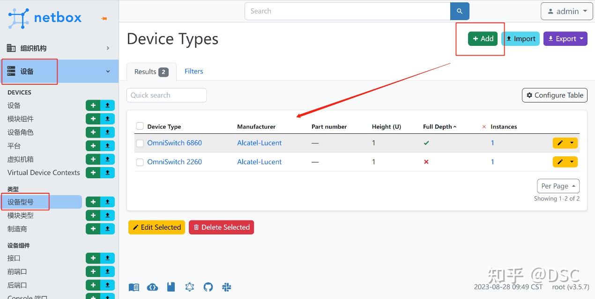Click the sidebar pin icon

pyautogui.click(x=104, y=19)
